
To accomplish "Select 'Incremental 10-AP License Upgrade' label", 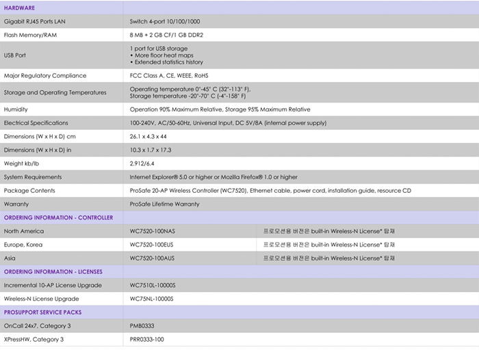I will [53, 285].
